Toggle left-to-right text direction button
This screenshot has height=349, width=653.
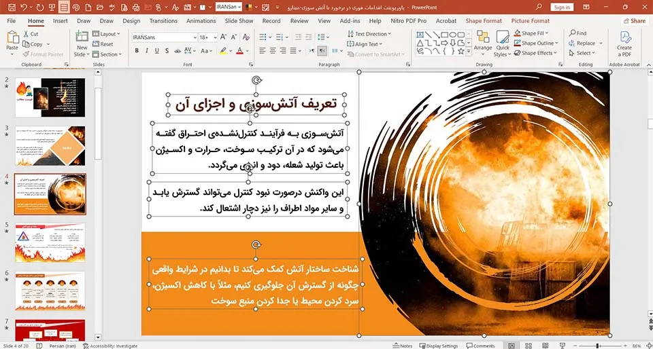(312, 51)
